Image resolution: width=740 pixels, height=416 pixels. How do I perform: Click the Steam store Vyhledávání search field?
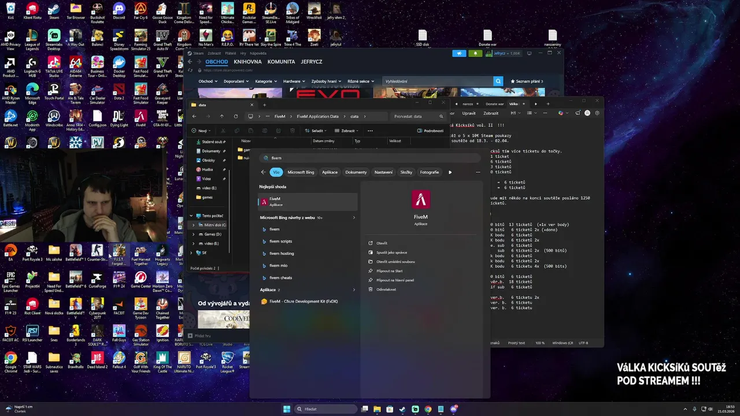point(438,81)
